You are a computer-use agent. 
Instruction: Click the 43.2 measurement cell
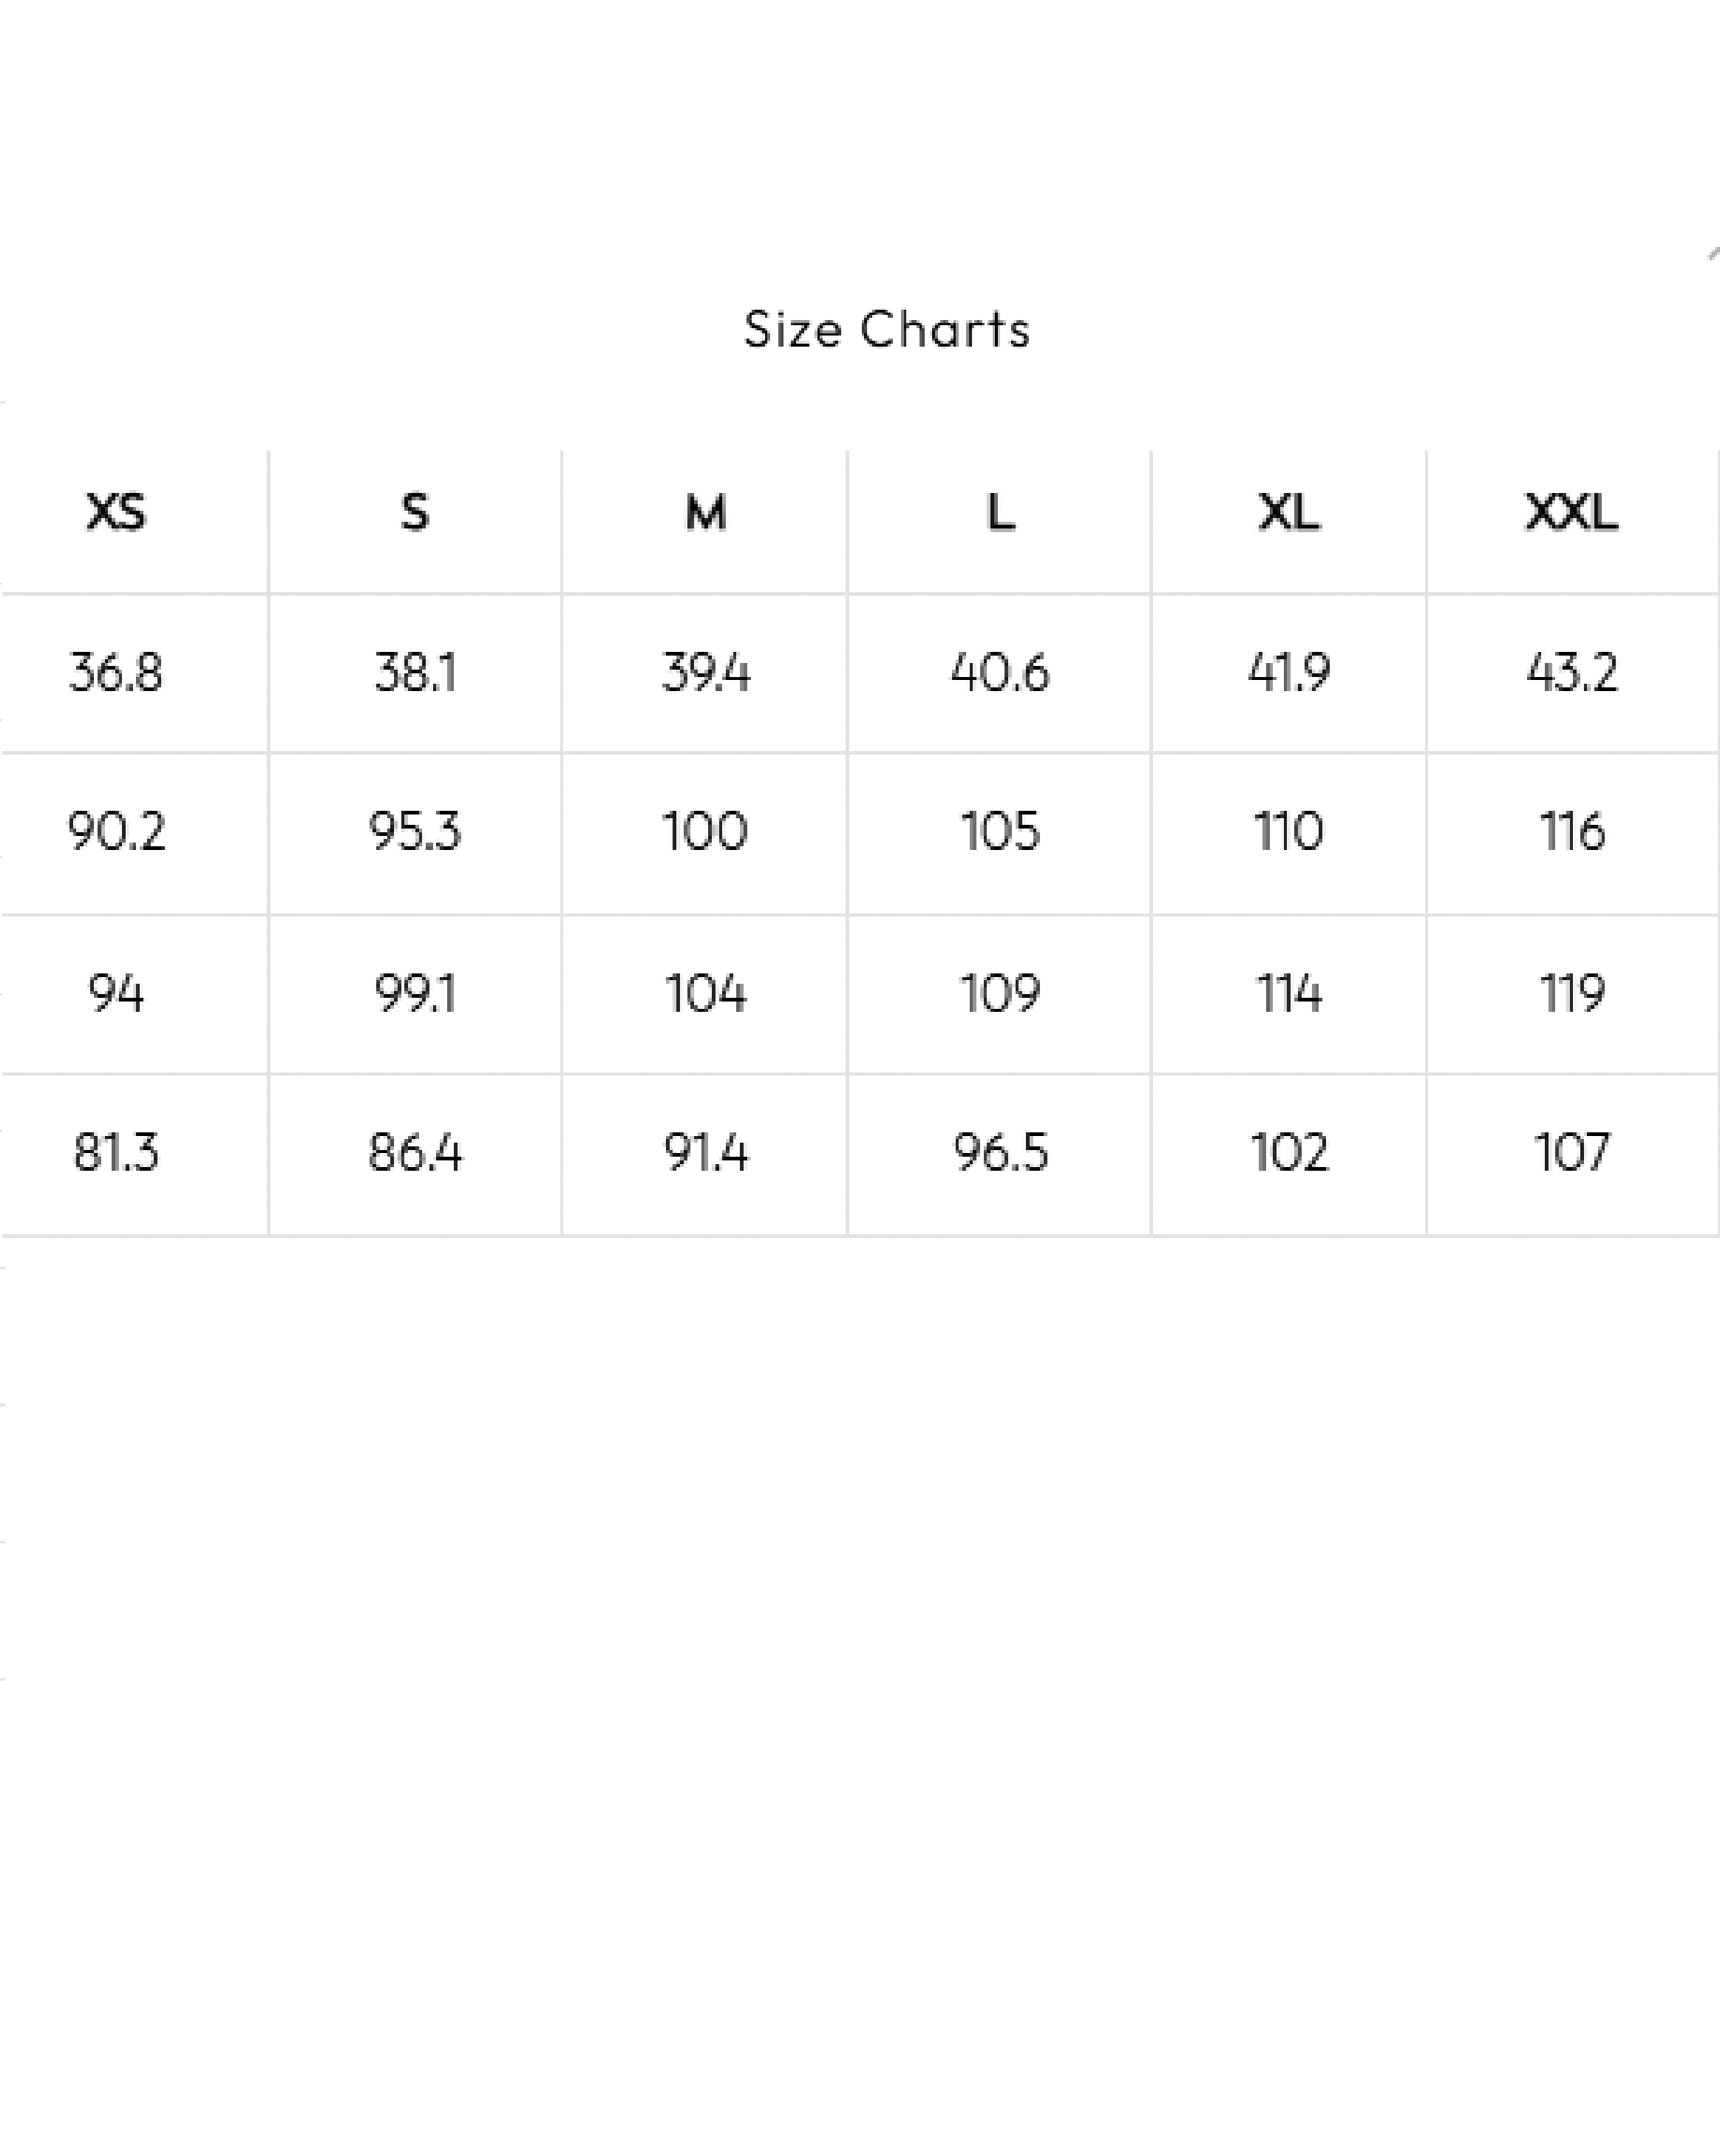point(1571,672)
